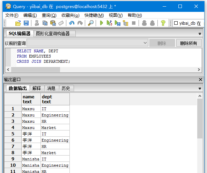207x173 pixels.
Task: Execute query and save to file icon
Action: [118, 23]
